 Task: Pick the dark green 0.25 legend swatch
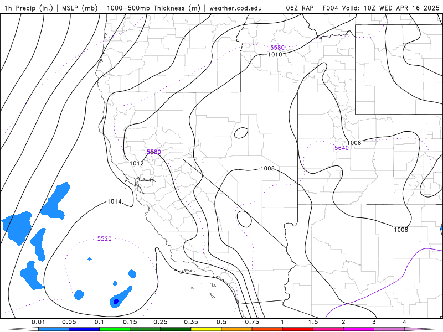coord(176,329)
